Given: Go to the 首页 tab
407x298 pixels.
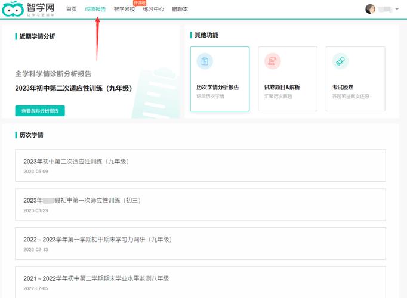Looking at the screenshot, I should [71, 10].
